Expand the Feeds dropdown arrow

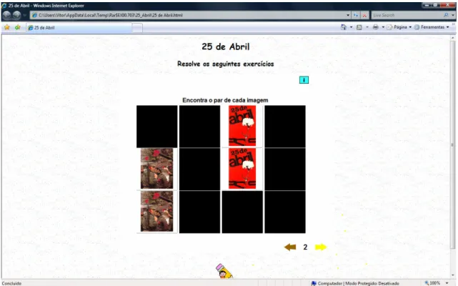click(x=367, y=27)
